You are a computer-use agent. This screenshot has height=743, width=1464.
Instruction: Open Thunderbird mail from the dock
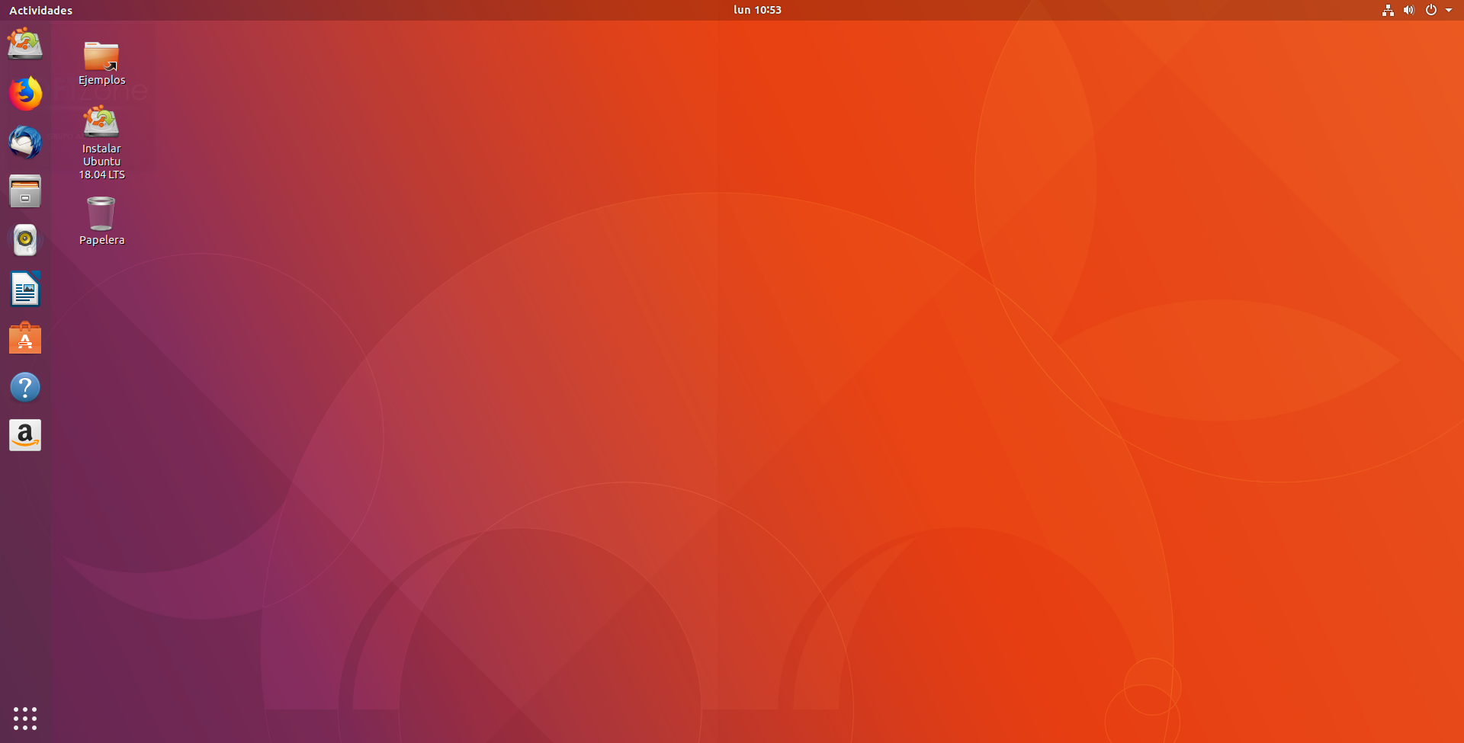click(25, 143)
